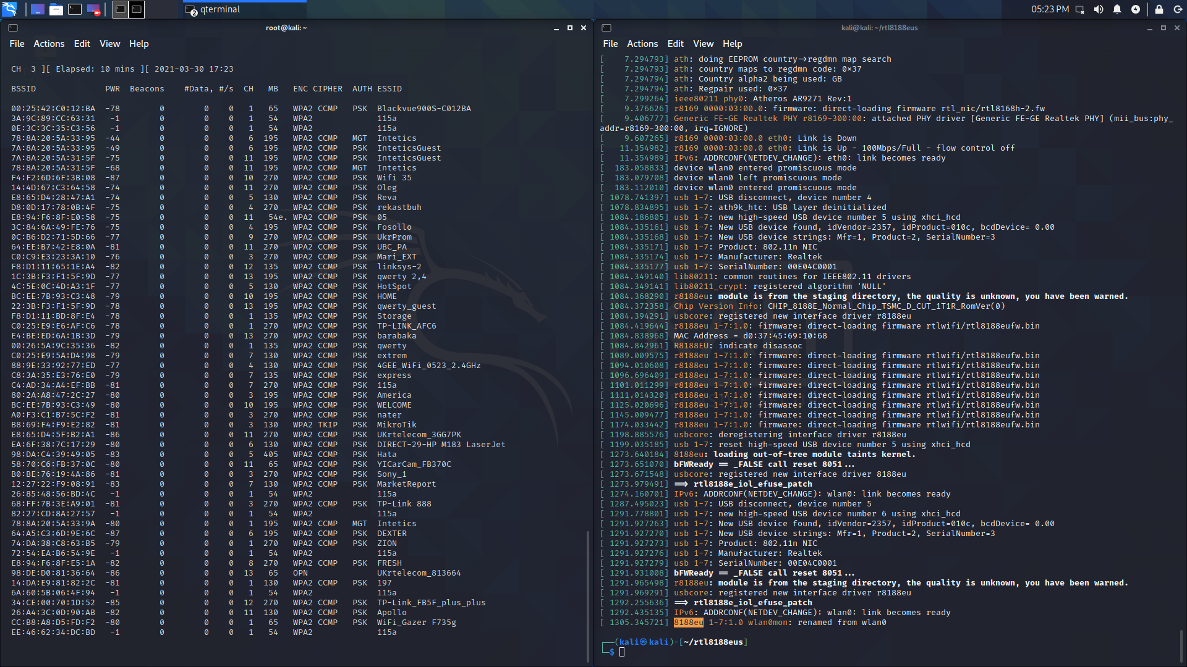This screenshot has height=667, width=1187.
Task: Open File menu in root@kali window
Action: click(x=17, y=44)
